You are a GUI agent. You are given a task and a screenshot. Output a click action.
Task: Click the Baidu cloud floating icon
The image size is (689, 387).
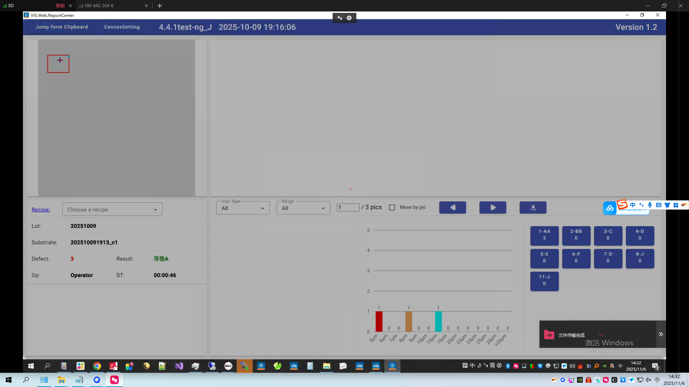610,208
